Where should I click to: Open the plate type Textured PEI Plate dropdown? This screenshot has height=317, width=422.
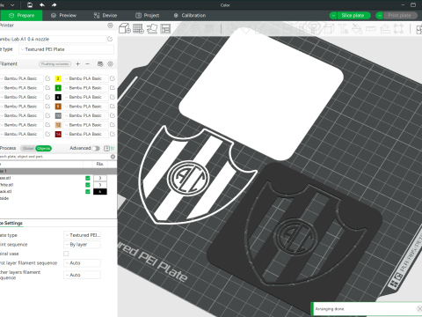[67, 49]
